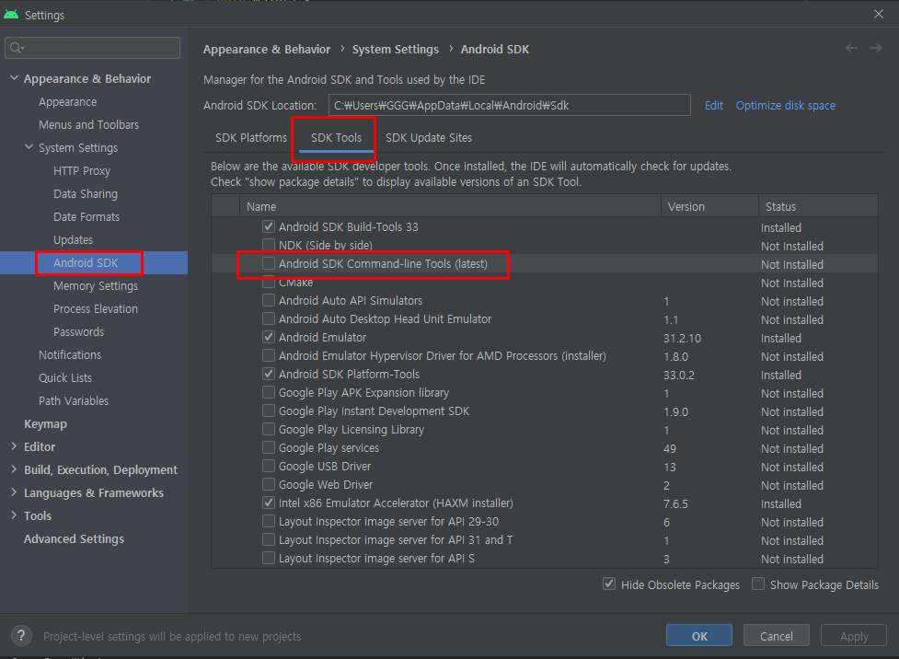
Task: Click the Apply button
Action: click(854, 635)
